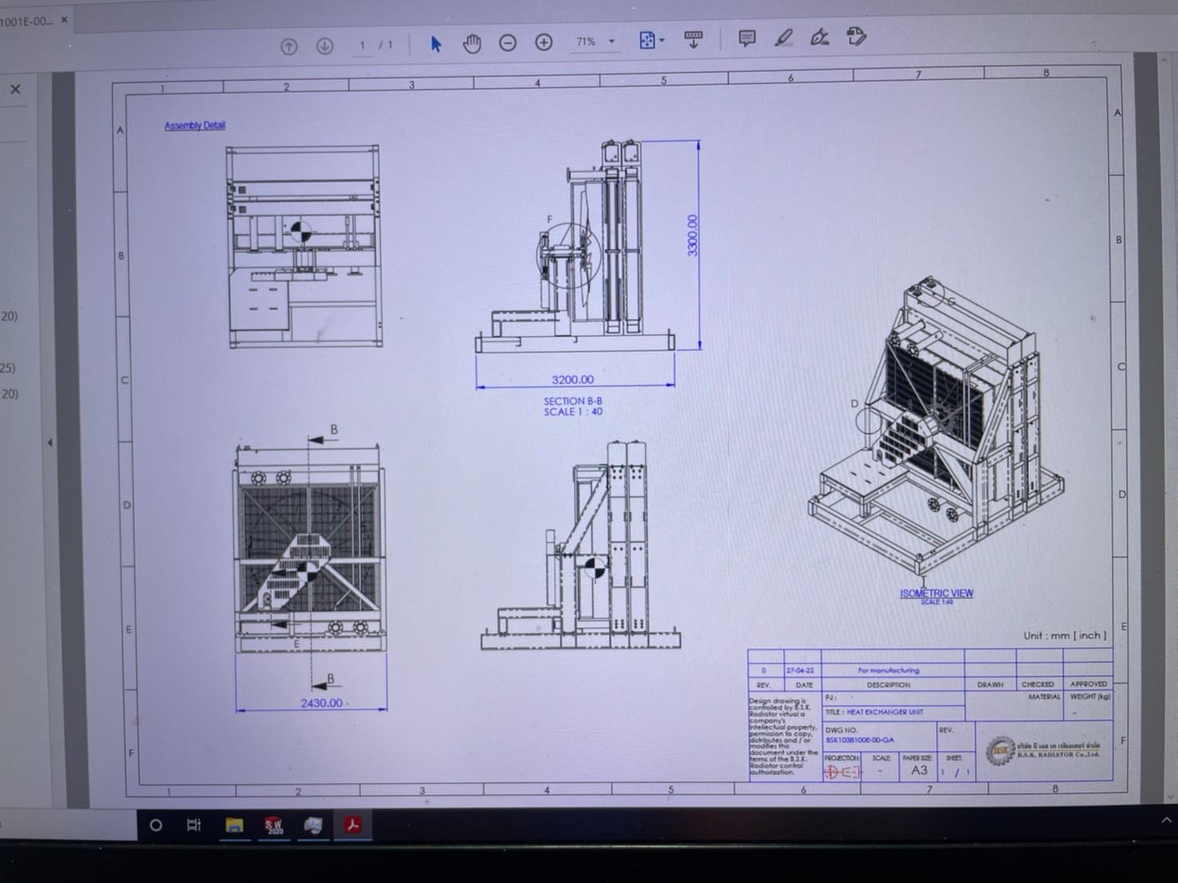Screen dimensions: 1178x883
Task: Click the Unit : mm [ inch ] note
Action: (1065, 635)
